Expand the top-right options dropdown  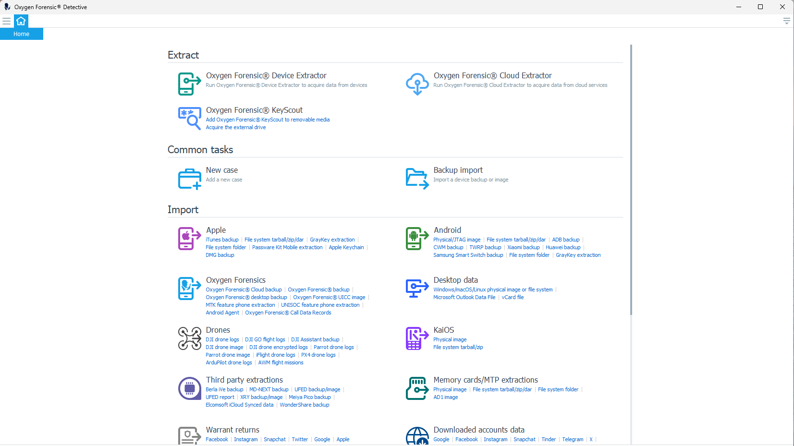click(786, 21)
